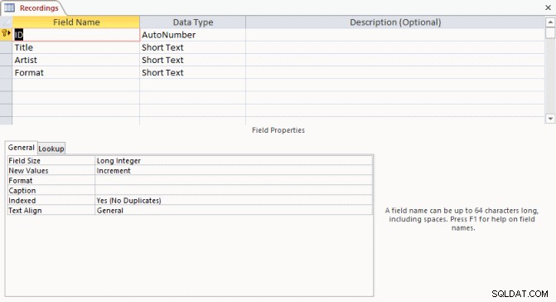556x302 pixels.
Task: Click the Caption property input box
Action: click(234, 191)
